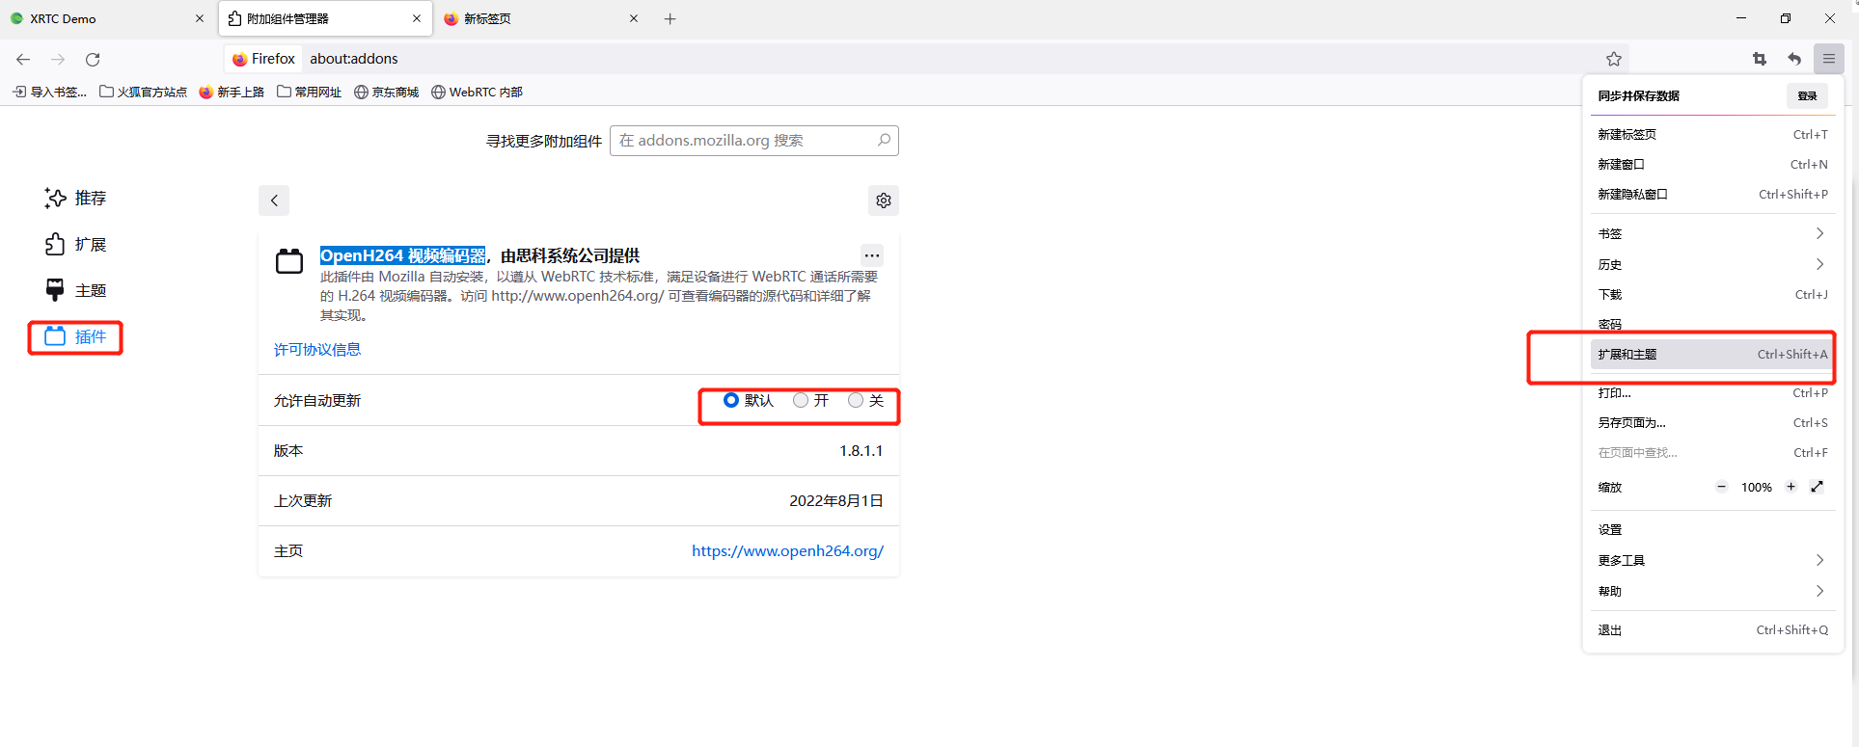Open the 京东商城 bookmark
Image resolution: width=1859 pixels, height=747 pixels.
[387, 92]
